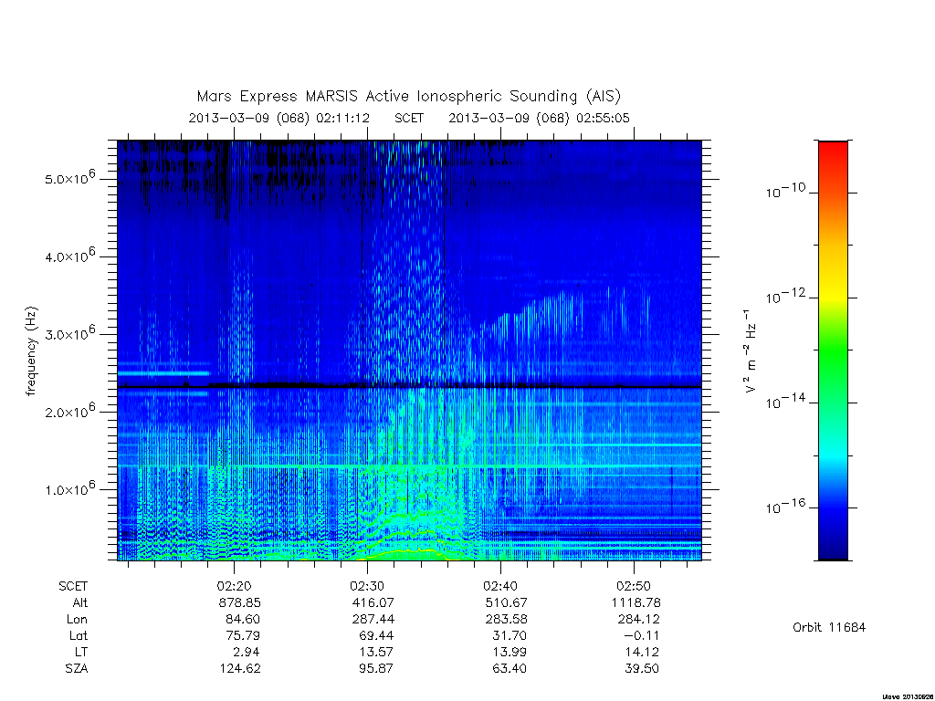This screenshot has height=701, width=935.
Task: Click the end time 02:55:05 label
Action: [603, 118]
